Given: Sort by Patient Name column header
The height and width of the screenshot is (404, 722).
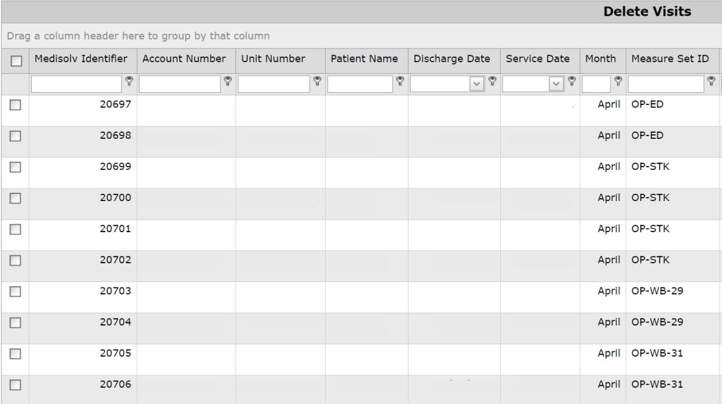Looking at the screenshot, I should [364, 59].
